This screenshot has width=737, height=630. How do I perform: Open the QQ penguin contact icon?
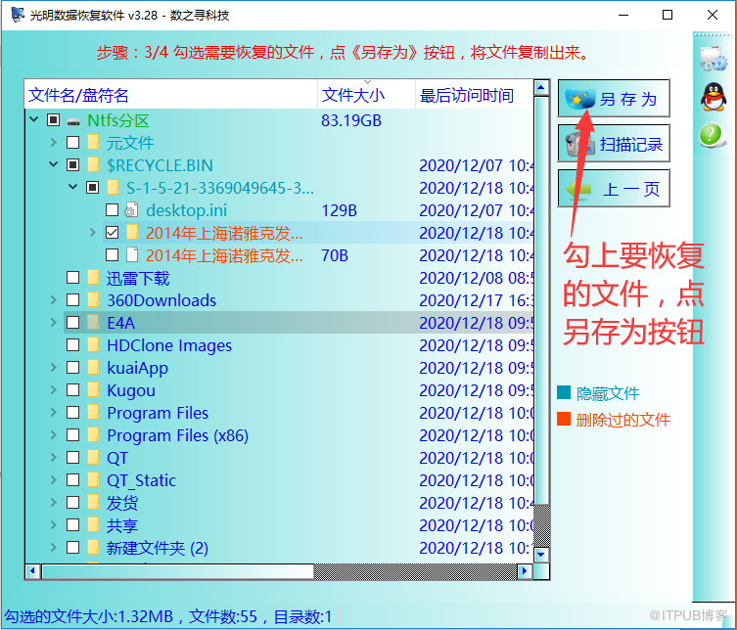pos(714,97)
